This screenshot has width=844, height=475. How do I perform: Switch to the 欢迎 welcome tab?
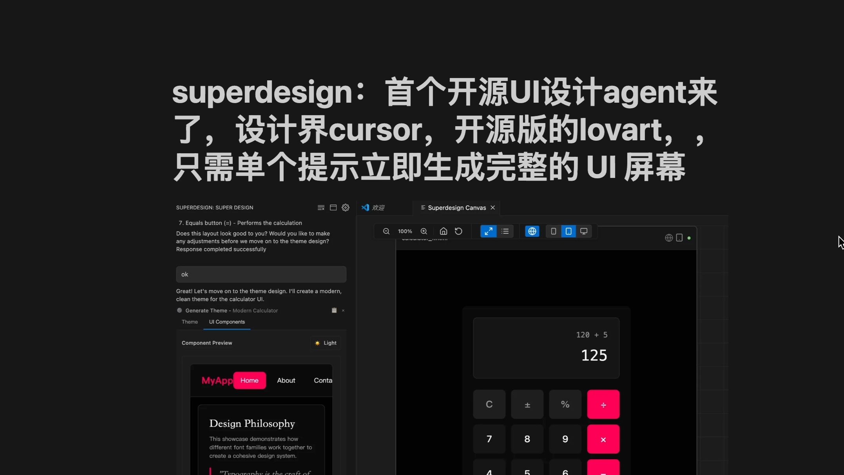(x=373, y=208)
